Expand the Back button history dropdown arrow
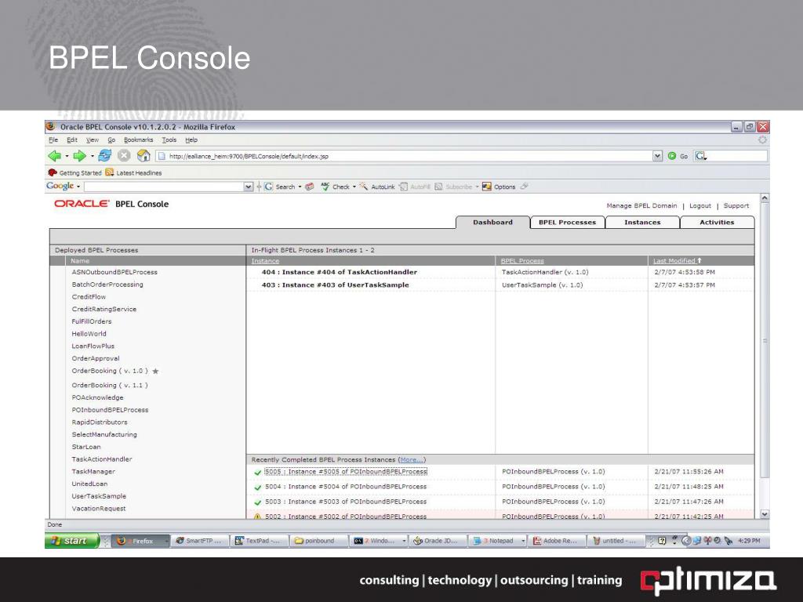 tap(67, 156)
